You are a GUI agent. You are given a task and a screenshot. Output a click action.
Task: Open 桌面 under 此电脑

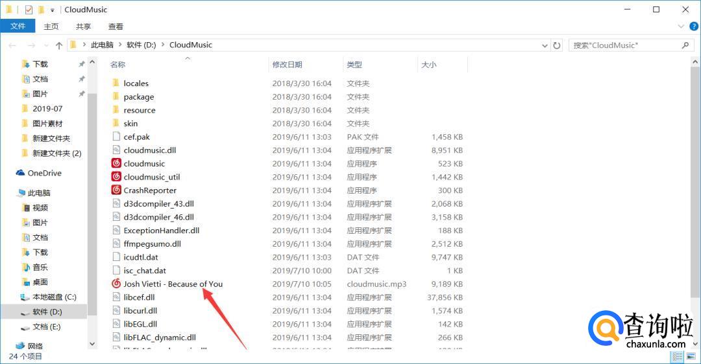(40, 282)
